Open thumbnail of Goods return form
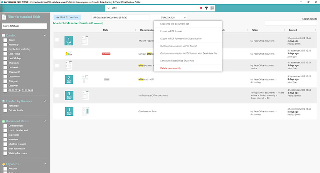Image resolution: width=320 pixels, height=173 pixels. point(86,111)
